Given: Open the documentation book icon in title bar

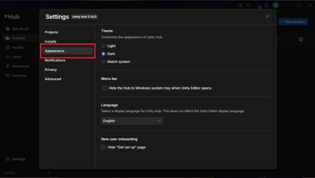Looking at the screenshot, I should 239,6.
